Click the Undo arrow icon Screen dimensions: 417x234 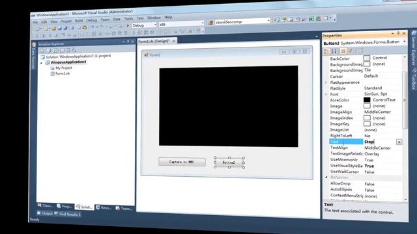pyautogui.click(x=93, y=27)
